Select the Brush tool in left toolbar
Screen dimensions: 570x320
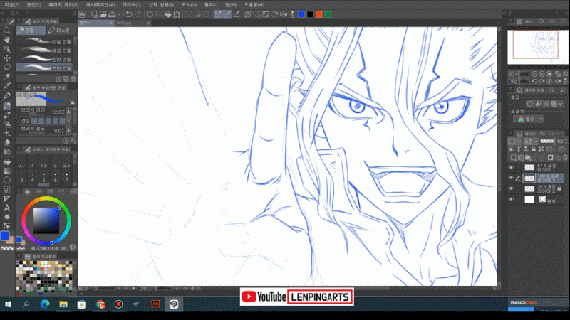(x=7, y=115)
